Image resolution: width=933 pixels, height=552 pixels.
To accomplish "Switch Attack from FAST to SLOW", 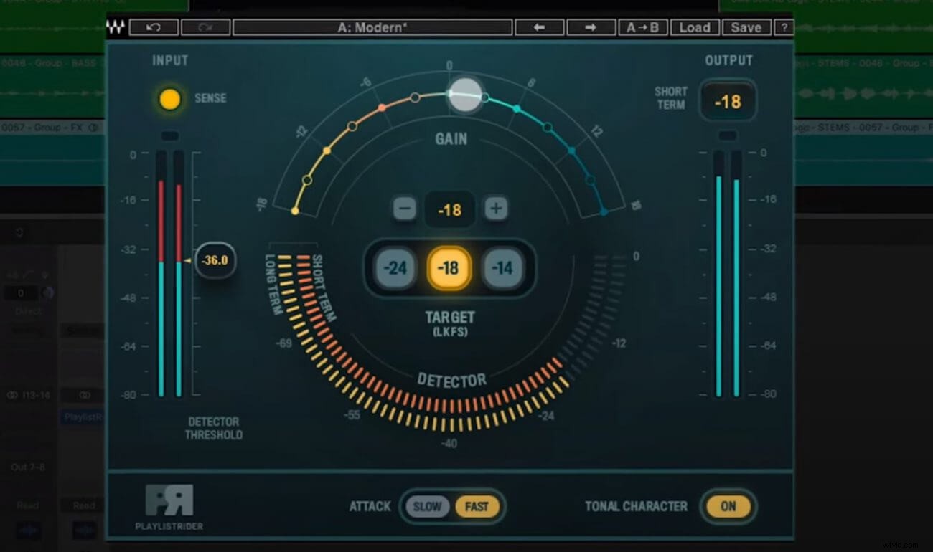I will [427, 506].
